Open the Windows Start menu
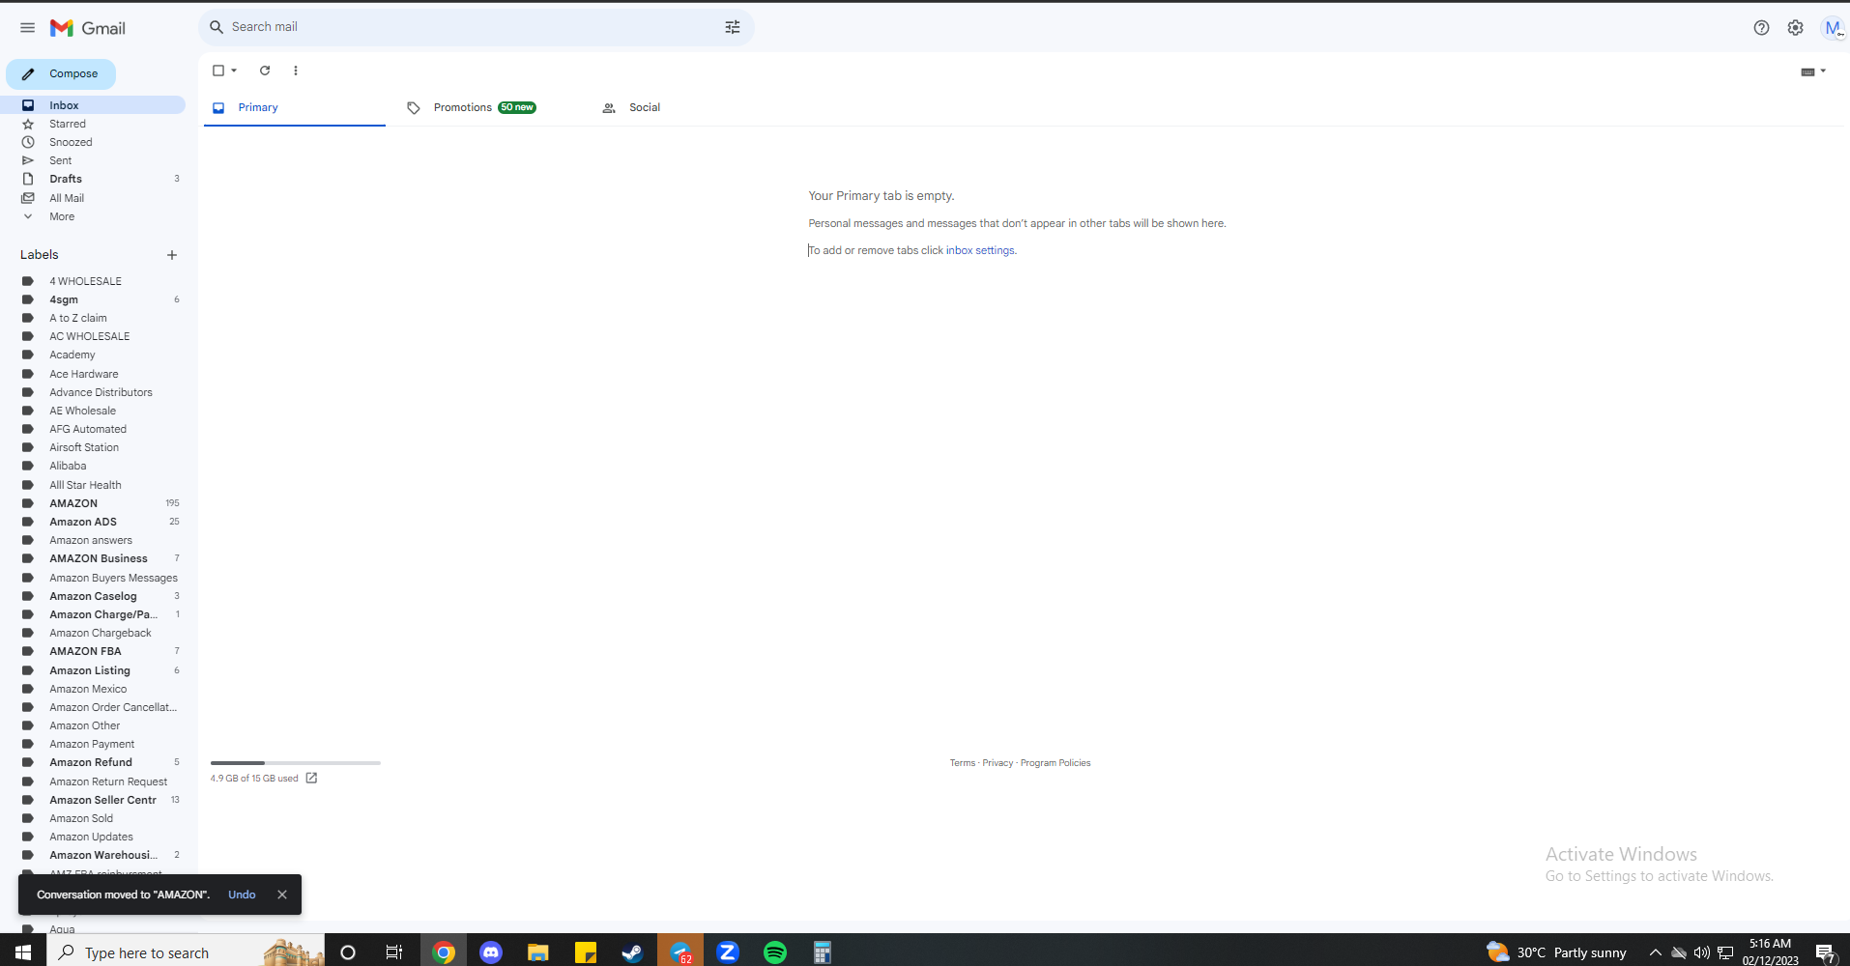 coord(23,952)
